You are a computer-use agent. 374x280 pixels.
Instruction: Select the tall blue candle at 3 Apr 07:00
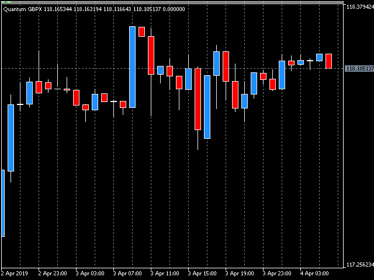tap(133, 67)
